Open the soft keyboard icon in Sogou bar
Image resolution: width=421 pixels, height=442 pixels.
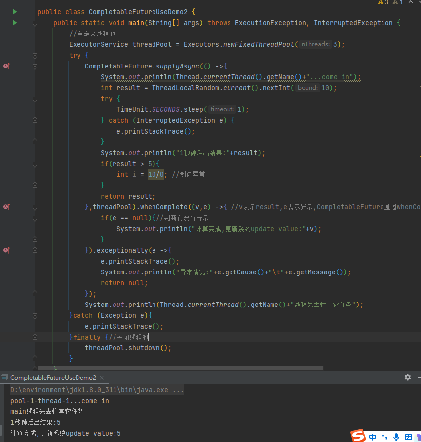pos(408,436)
